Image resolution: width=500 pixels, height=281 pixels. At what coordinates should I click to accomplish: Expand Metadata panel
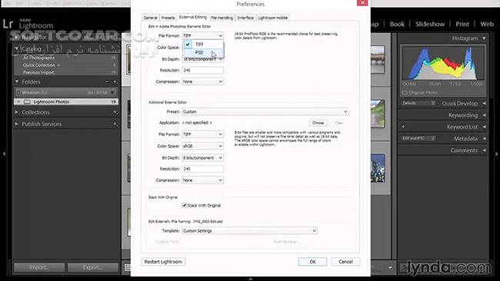[x=484, y=139]
